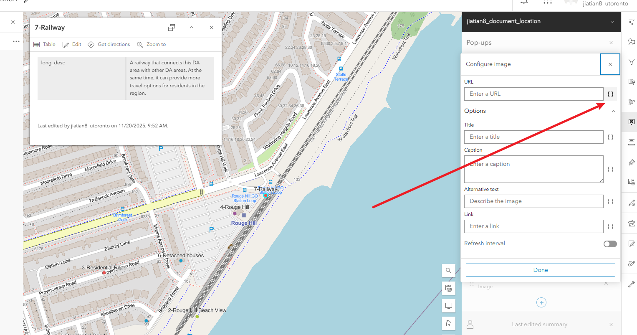Click the 2-Rouge Hill Beach View label
The width and height of the screenshot is (637, 335).
click(197, 310)
